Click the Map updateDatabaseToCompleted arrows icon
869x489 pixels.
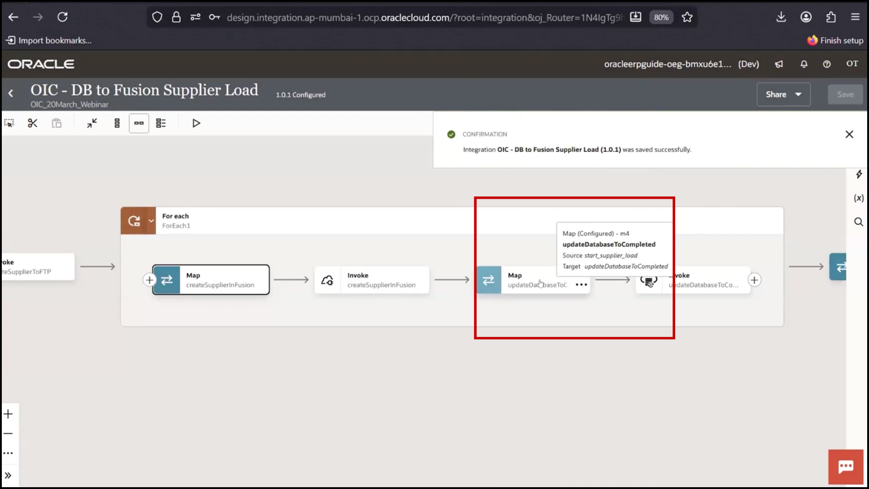click(489, 280)
